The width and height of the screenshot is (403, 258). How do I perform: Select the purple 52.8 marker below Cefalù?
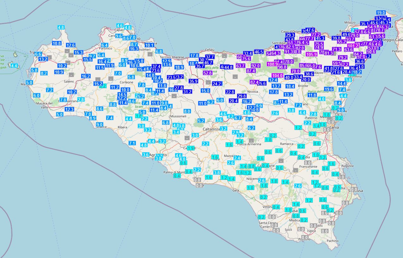point(208,73)
